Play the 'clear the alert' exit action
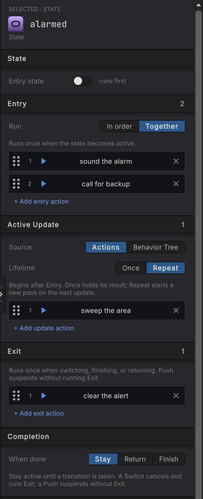Viewport: 203px width, 499px height. coord(44,396)
